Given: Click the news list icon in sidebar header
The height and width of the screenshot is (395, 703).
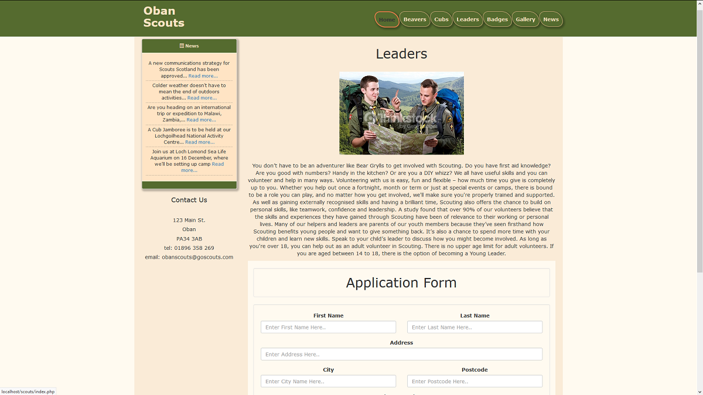Looking at the screenshot, I should pyautogui.click(x=182, y=46).
